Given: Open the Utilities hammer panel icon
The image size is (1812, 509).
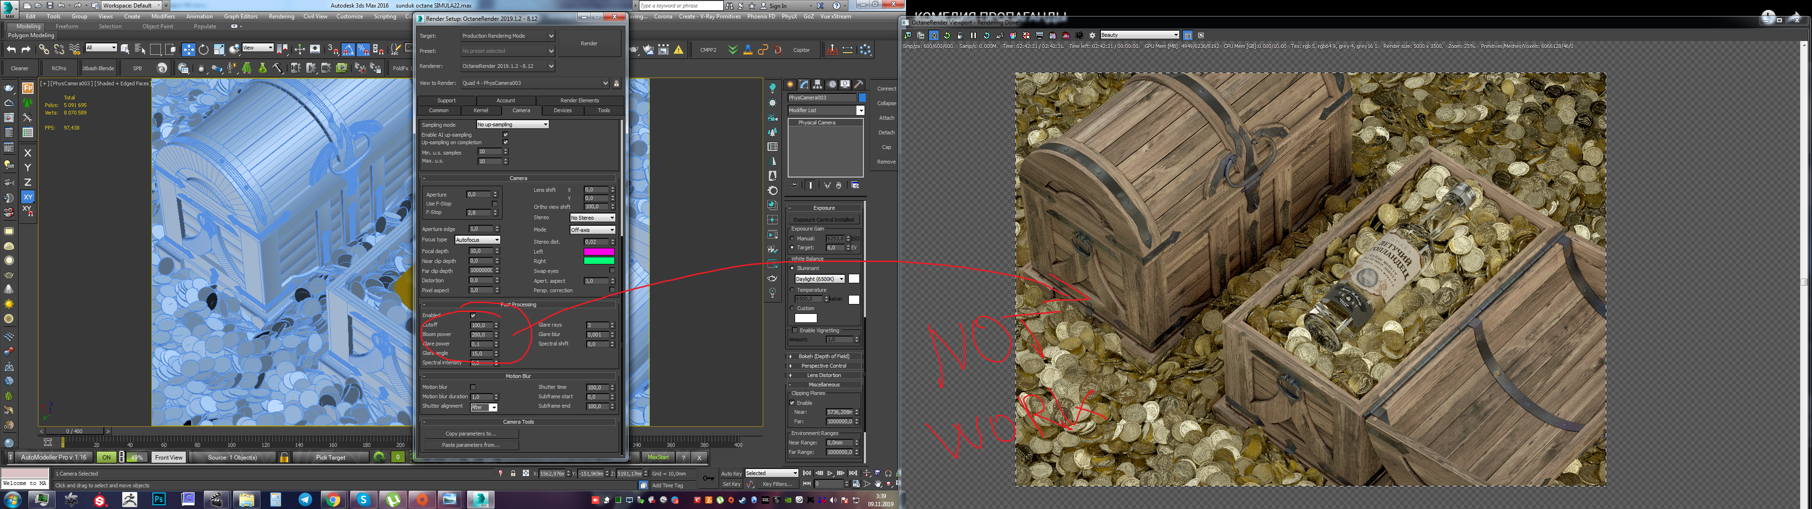Looking at the screenshot, I should (x=859, y=84).
